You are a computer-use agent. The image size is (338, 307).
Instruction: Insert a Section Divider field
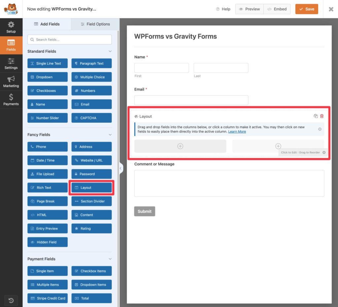coord(91,201)
